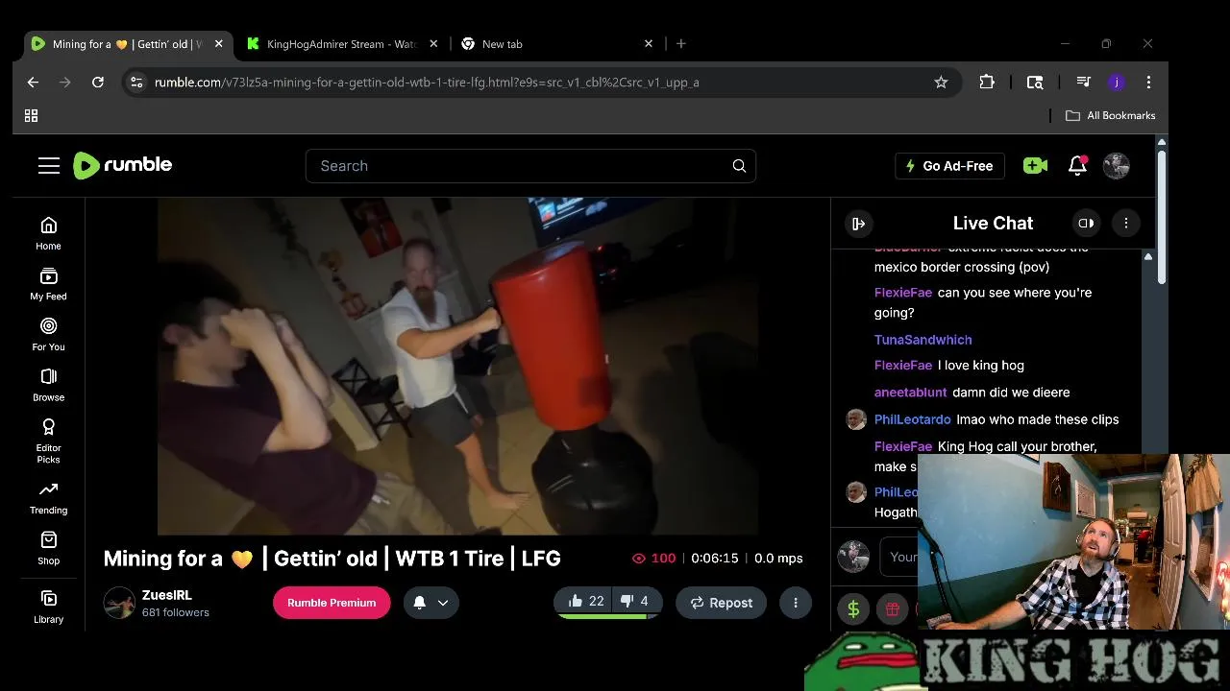Click the TunaSandwhich username in chat
Image resolution: width=1230 pixels, height=691 pixels.
click(x=922, y=340)
